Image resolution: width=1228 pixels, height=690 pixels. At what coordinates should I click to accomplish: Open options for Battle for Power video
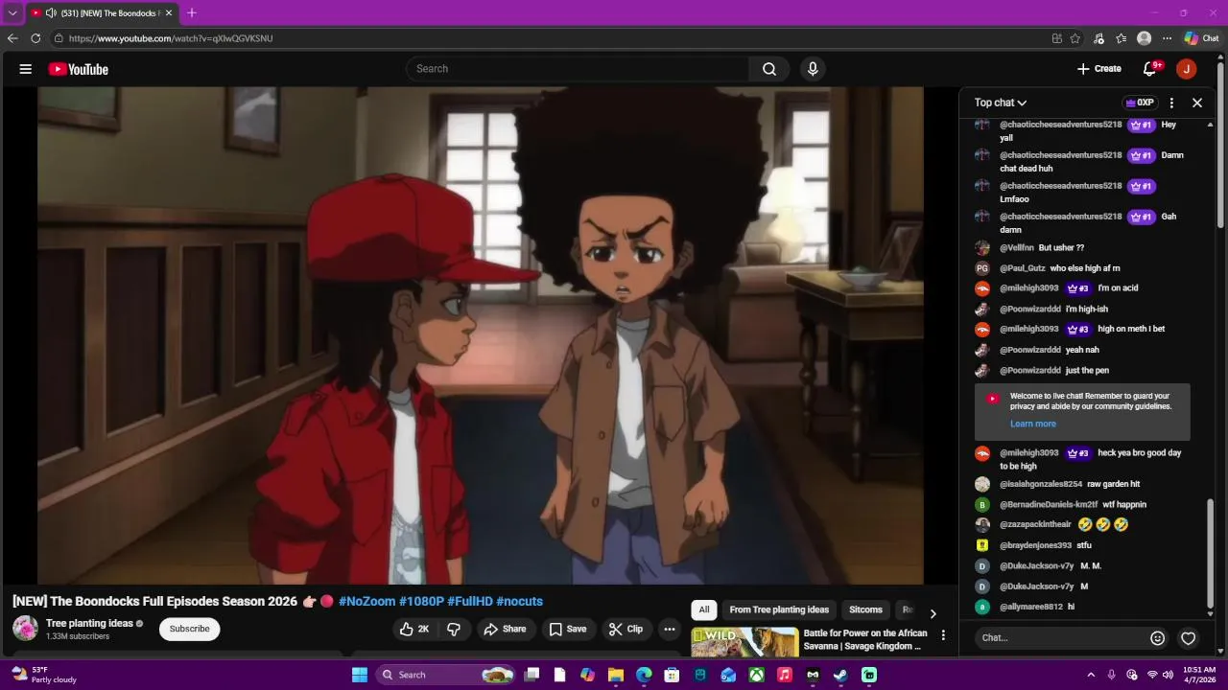(943, 635)
